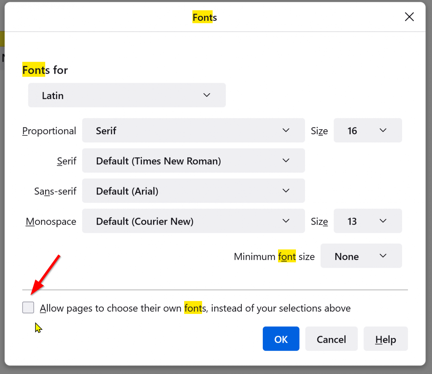The image size is (432, 374).
Task: Click the Monospace field label
Action: pos(51,221)
